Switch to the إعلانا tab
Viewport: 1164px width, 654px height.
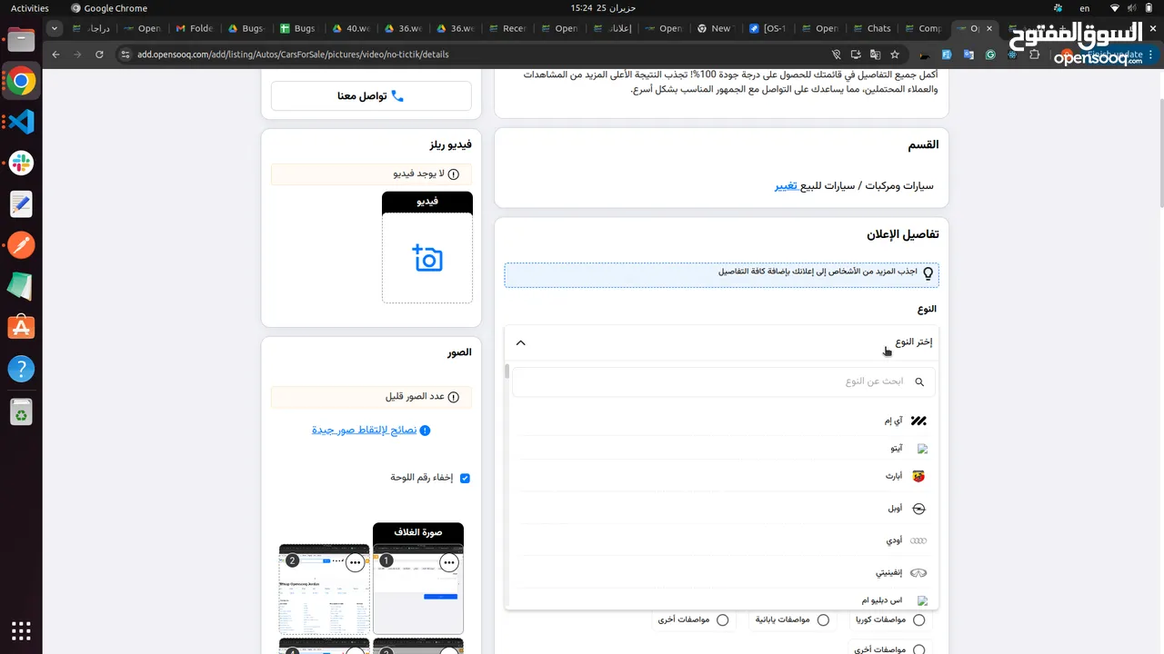pos(611,28)
